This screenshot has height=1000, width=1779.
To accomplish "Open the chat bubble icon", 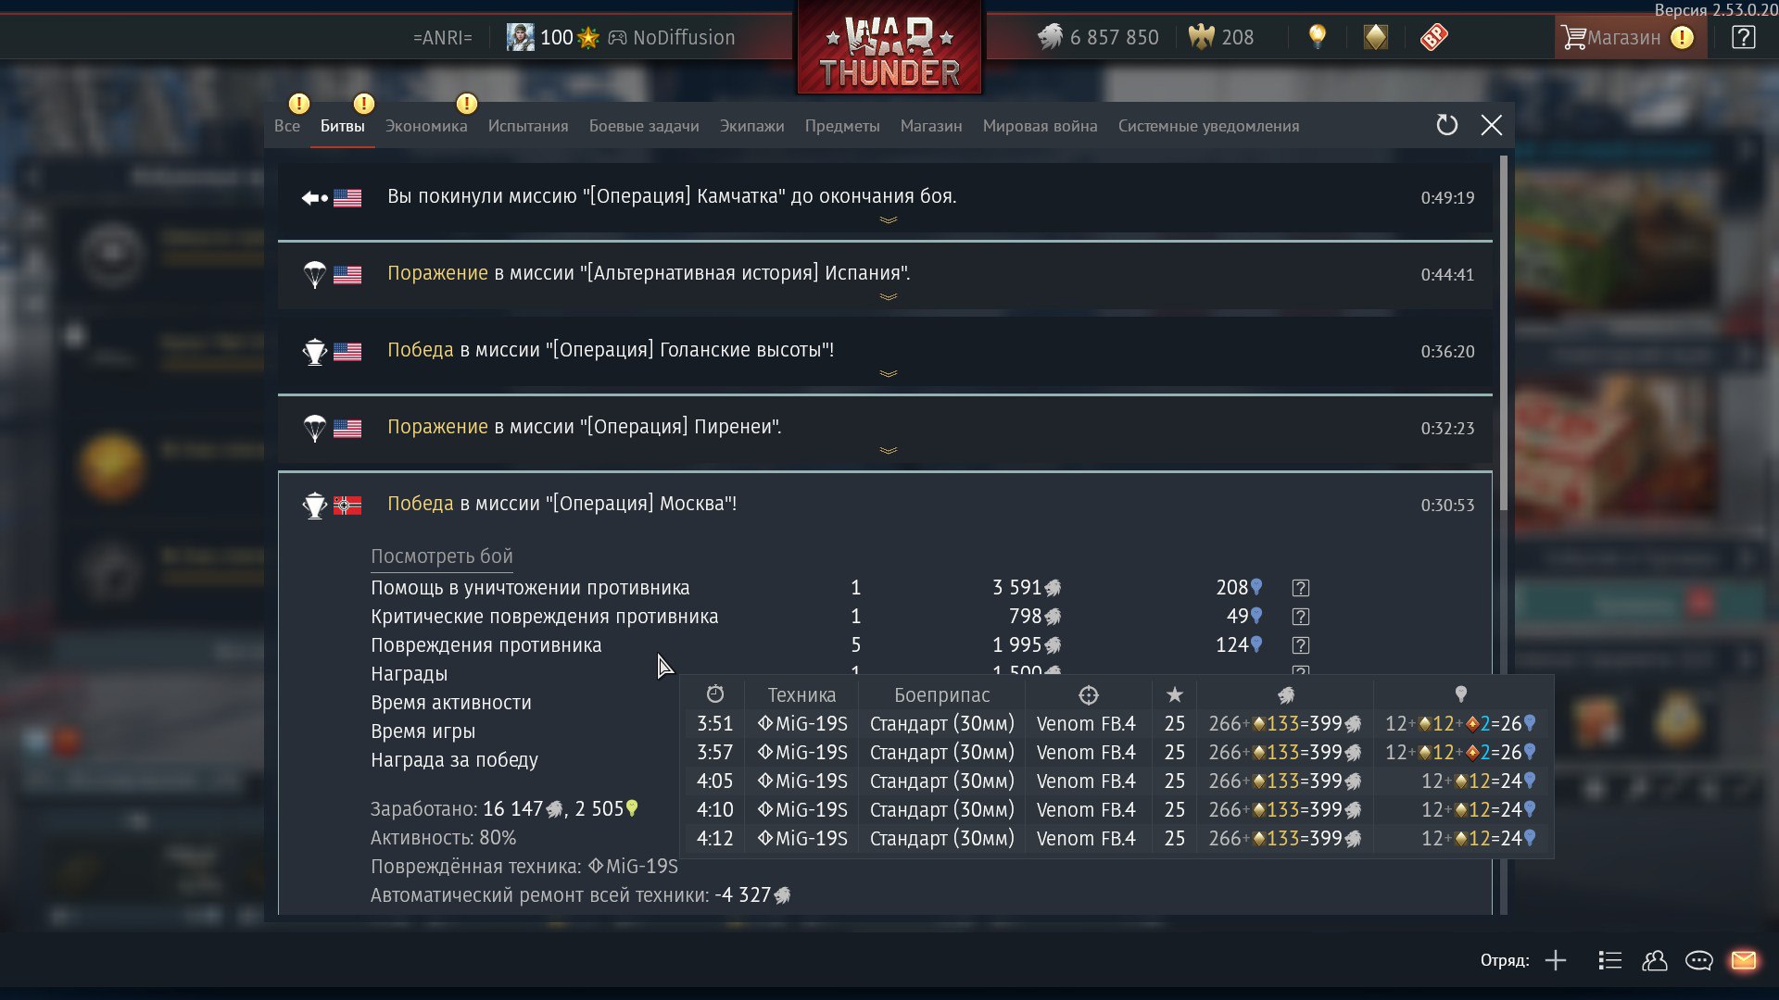I will 1698,960.
